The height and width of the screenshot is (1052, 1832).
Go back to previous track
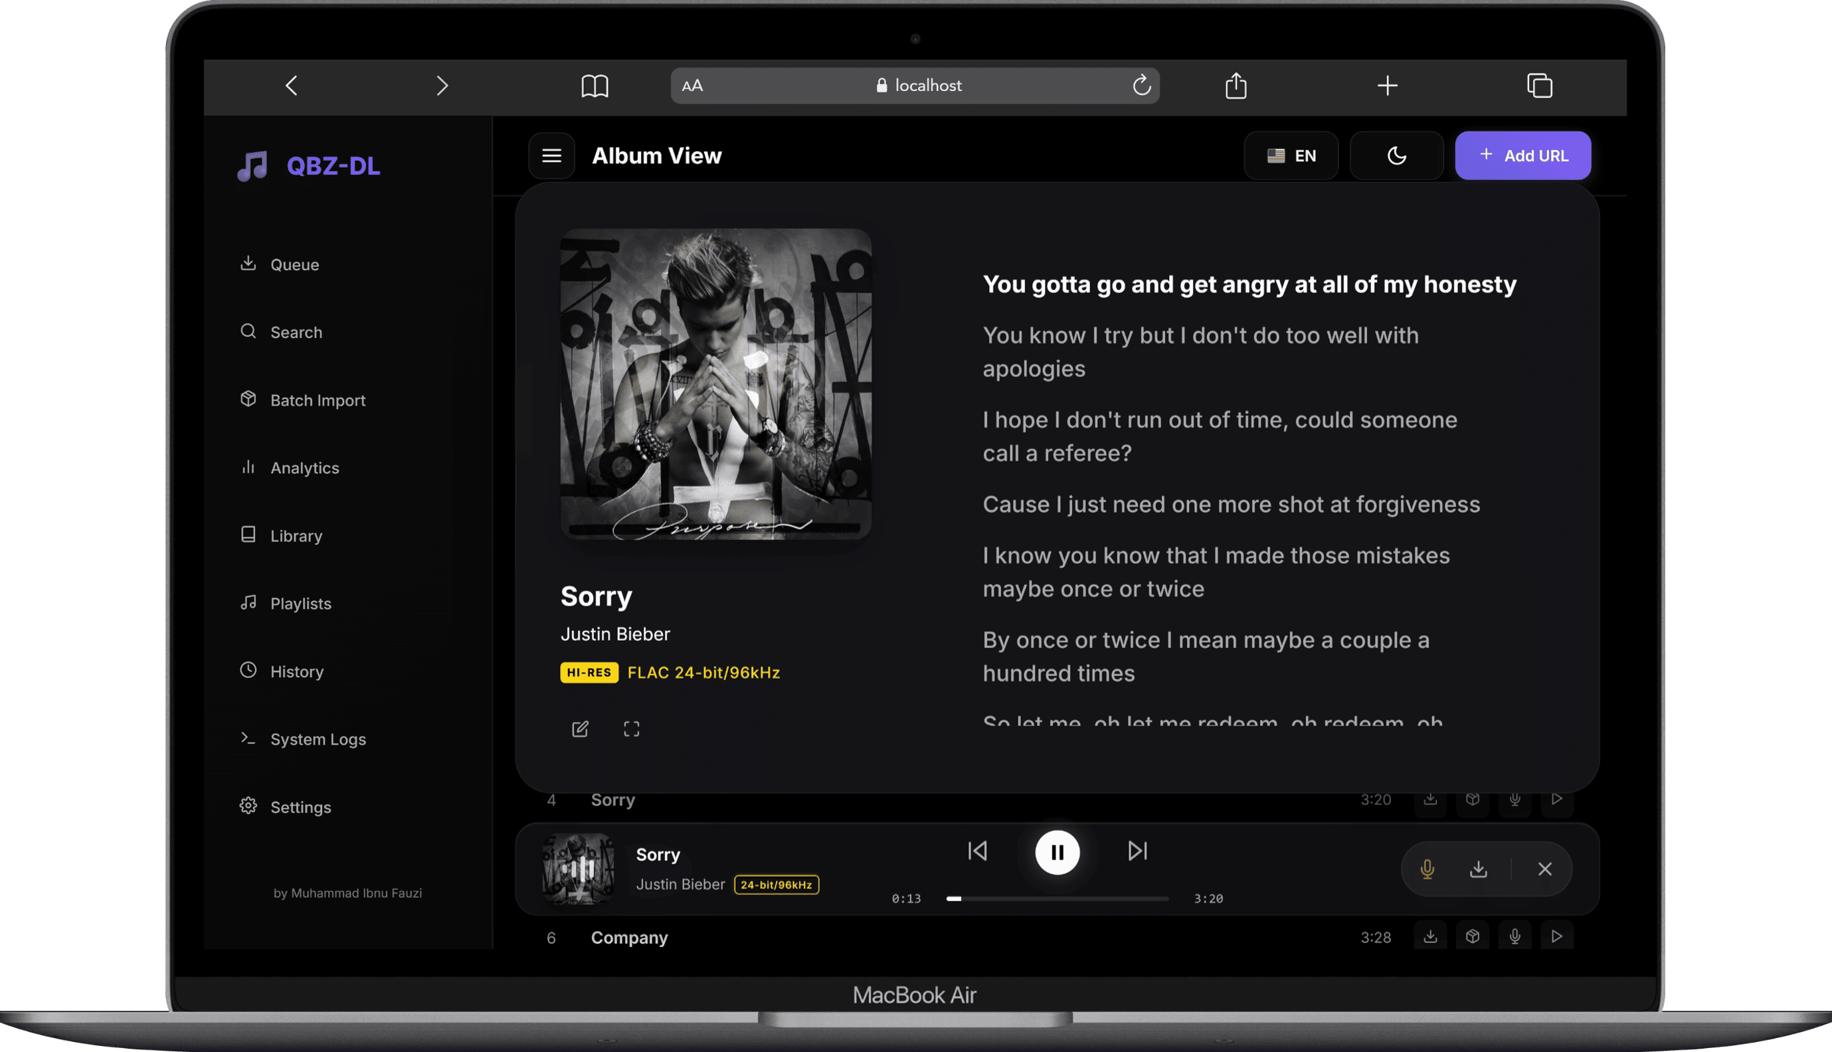tap(977, 851)
